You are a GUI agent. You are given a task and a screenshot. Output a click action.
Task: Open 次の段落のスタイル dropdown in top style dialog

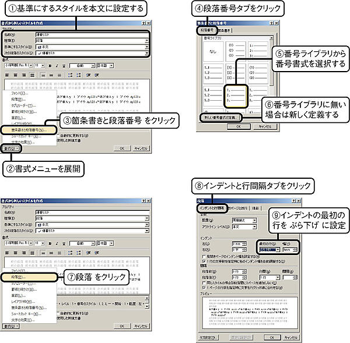pyautogui.click(x=146, y=53)
